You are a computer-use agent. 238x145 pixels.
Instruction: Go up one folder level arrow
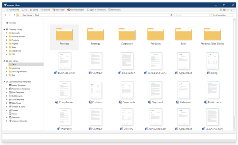[14, 15]
